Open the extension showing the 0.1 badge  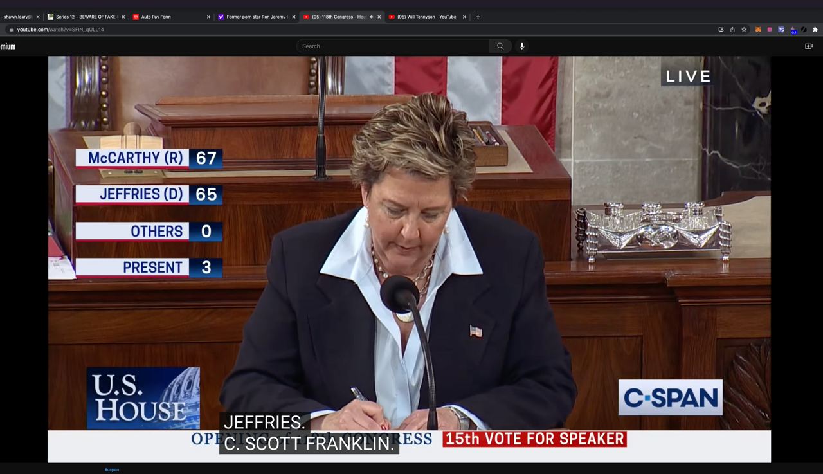(x=793, y=30)
